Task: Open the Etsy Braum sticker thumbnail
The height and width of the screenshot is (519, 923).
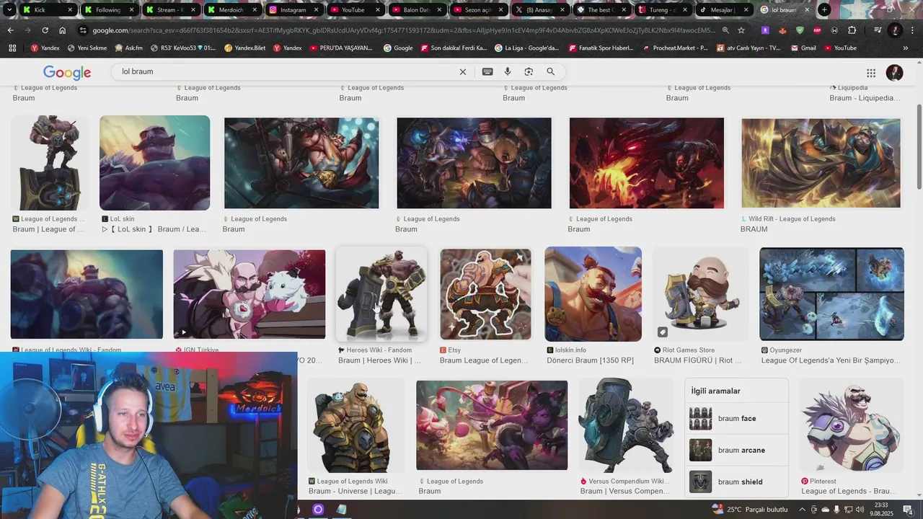Action: click(485, 294)
